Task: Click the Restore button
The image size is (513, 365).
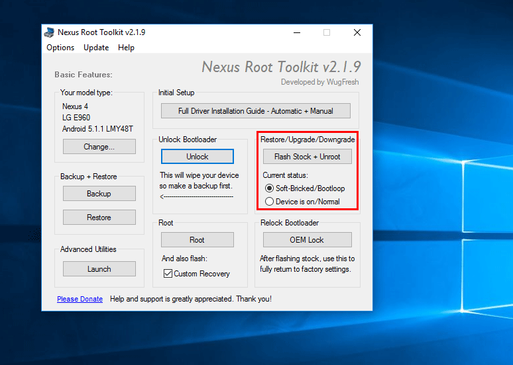Action: pyautogui.click(x=99, y=218)
